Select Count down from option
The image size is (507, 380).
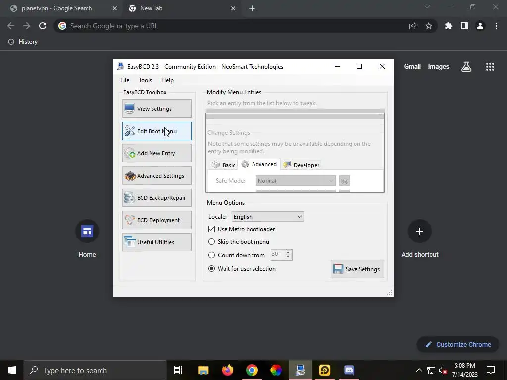[x=211, y=255]
